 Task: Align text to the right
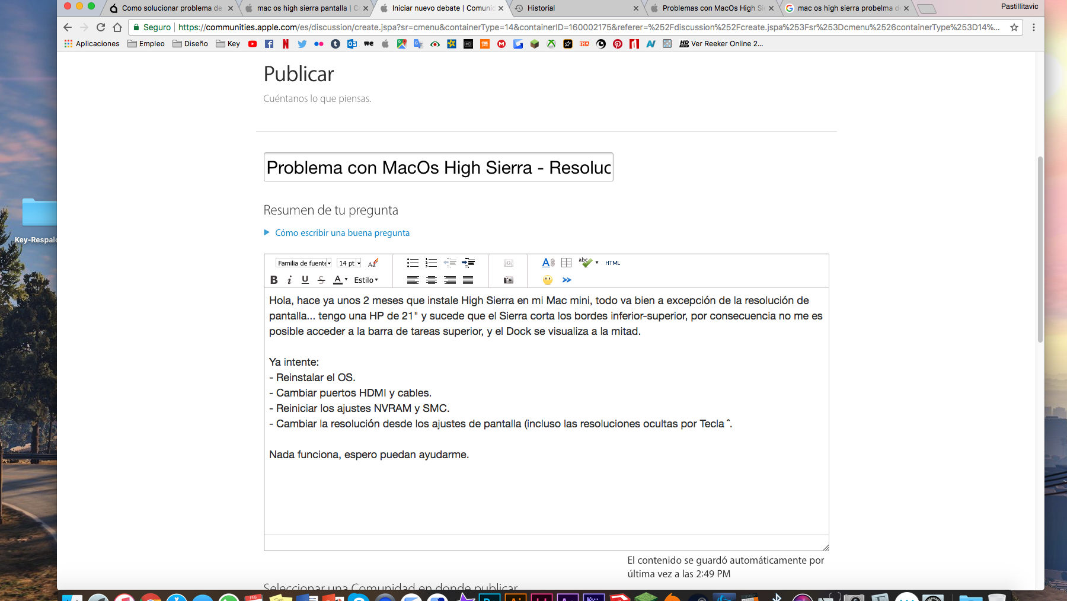pyautogui.click(x=450, y=280)
